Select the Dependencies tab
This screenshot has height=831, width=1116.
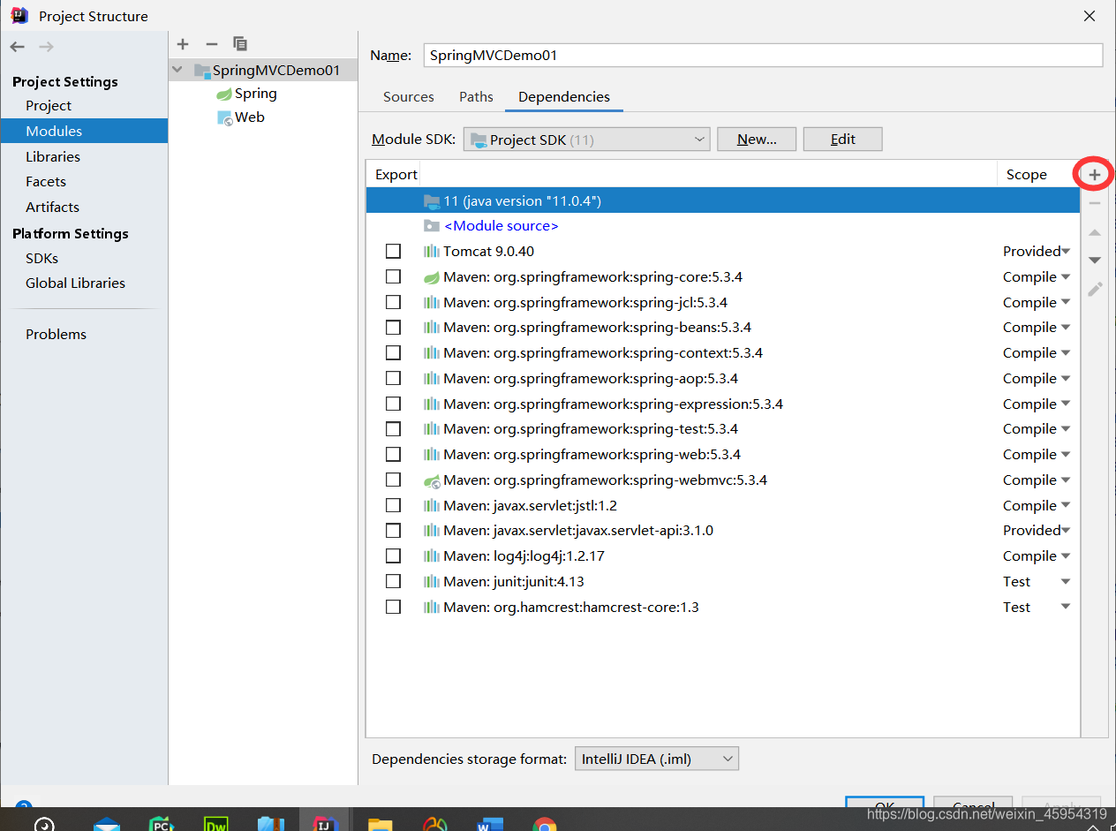564,97
